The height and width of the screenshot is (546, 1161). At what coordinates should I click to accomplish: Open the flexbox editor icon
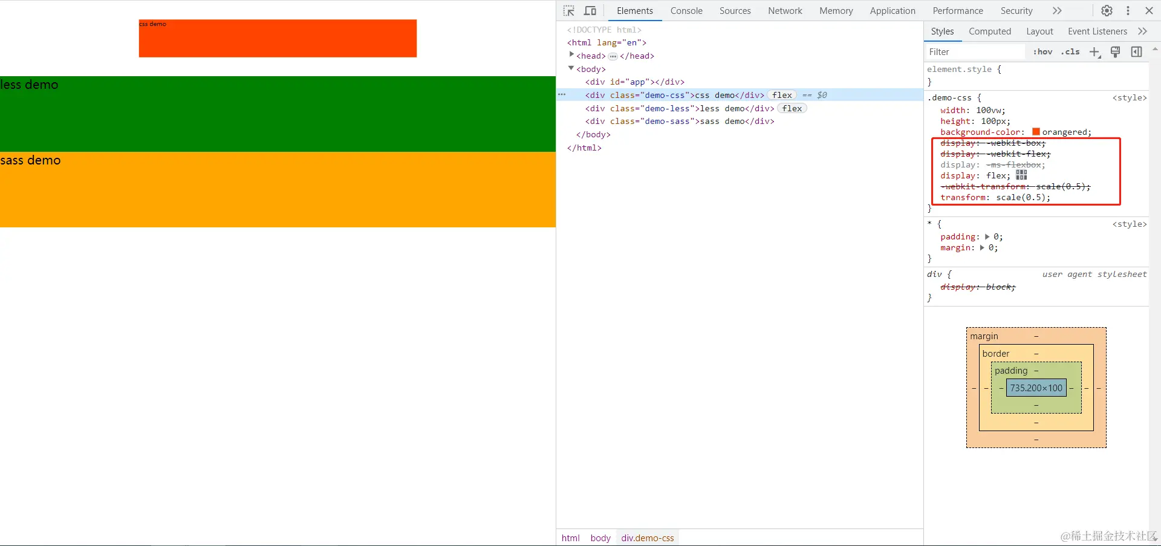point(1021,175)
